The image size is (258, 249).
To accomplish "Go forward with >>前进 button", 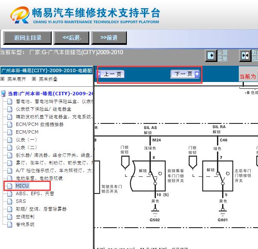I will pos(109,38).
